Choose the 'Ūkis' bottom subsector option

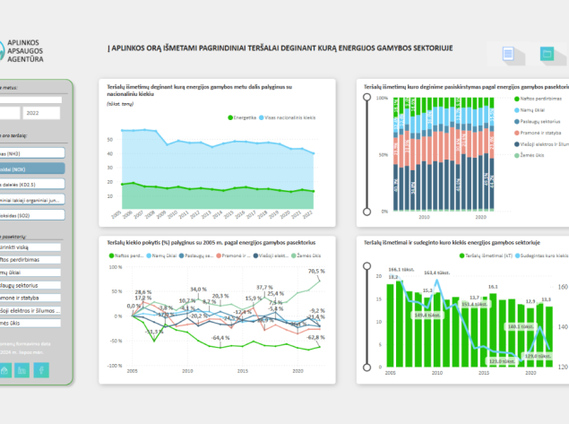pos(30,323)
